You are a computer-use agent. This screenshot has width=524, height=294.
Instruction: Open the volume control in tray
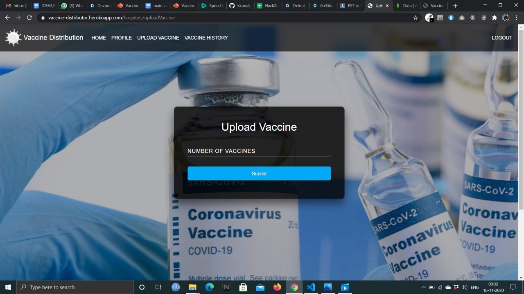(464, 287)
